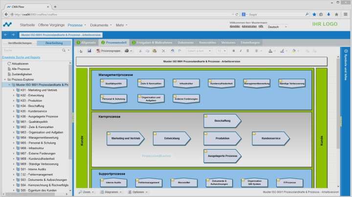Screen dimensions: 352x197
Task: Click the delete X icon in toolbar
Action: pyautogui.click(x=163, y=51)
